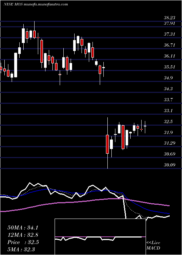Click the 37.91 price label
The width and height of the screenshot is (182, 255).
pos(170,23)
